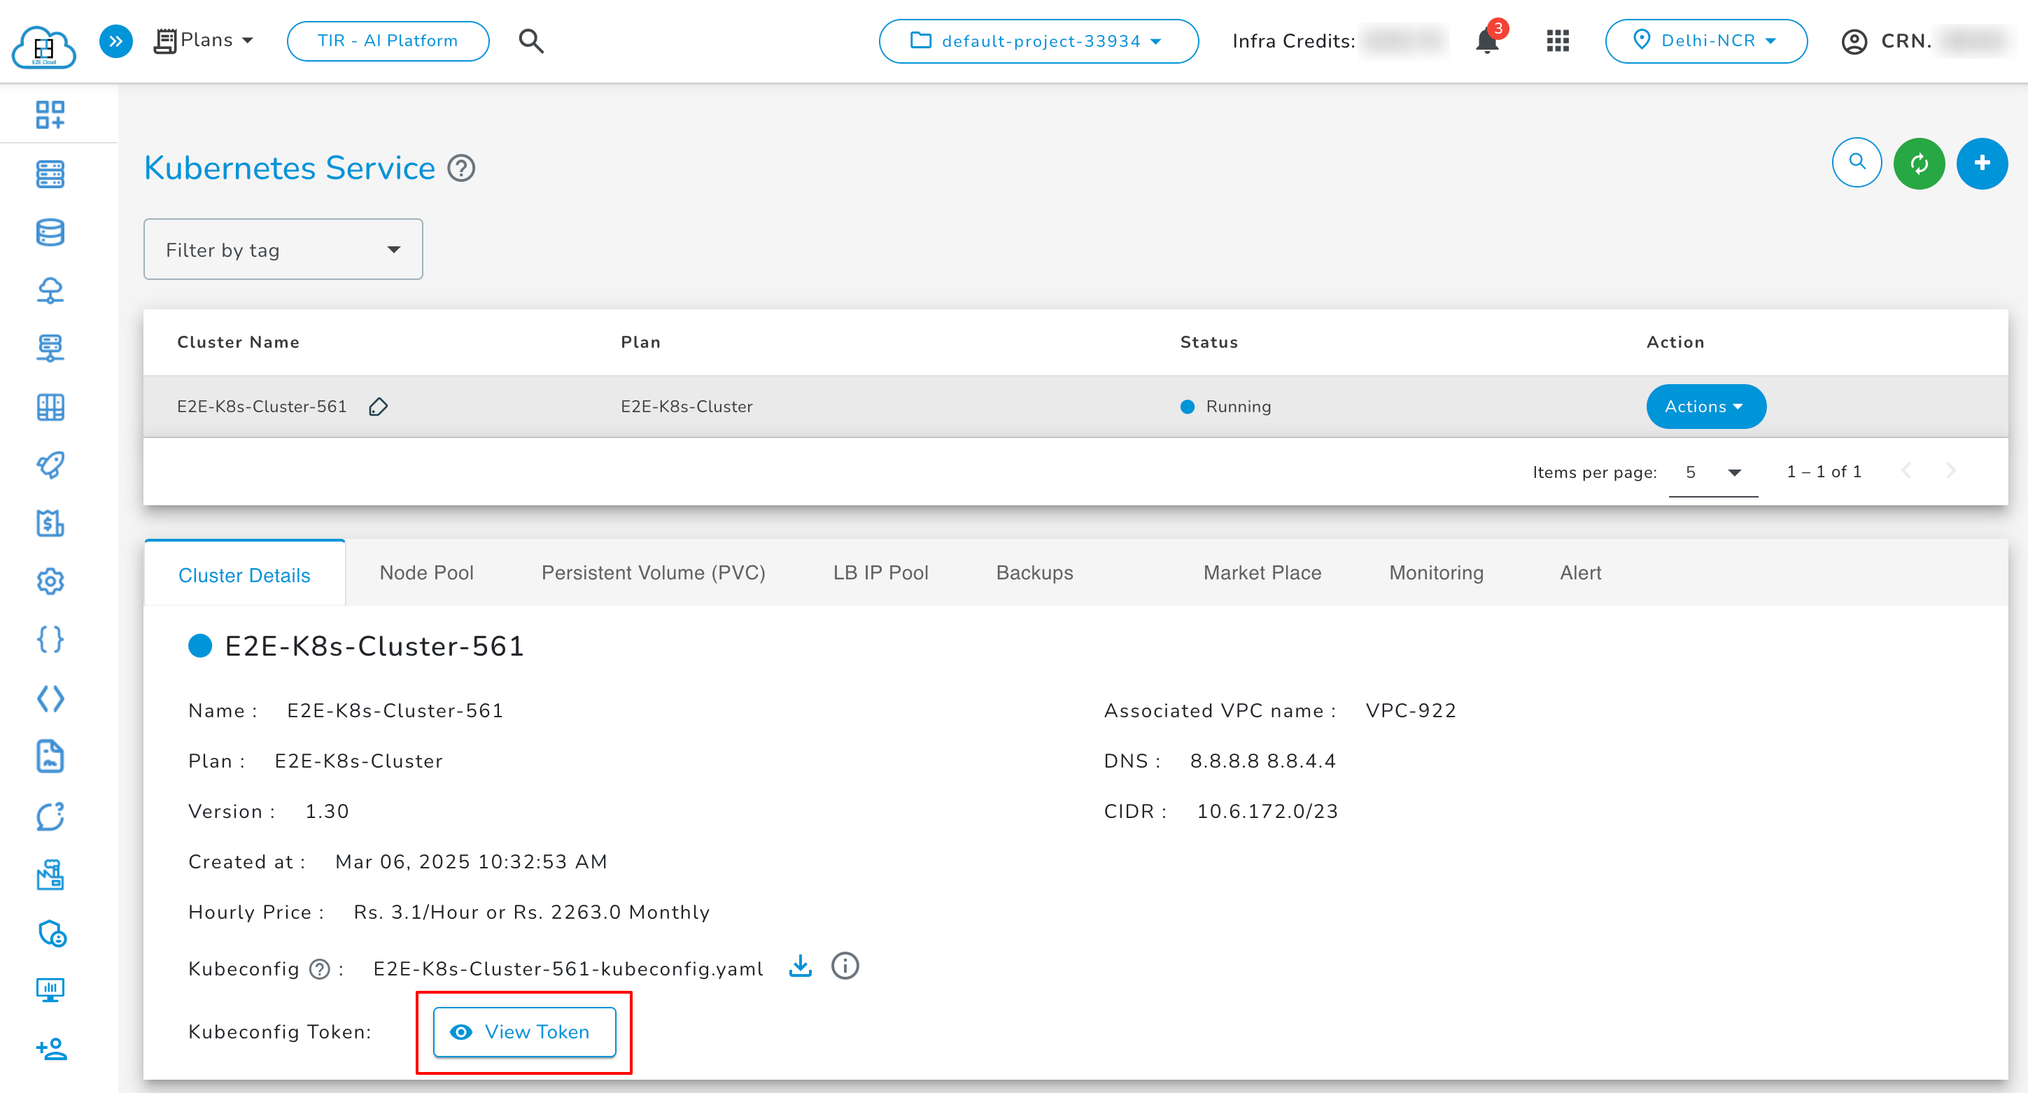Click E2E-K8s-Cluster plan cell in table

686,407
